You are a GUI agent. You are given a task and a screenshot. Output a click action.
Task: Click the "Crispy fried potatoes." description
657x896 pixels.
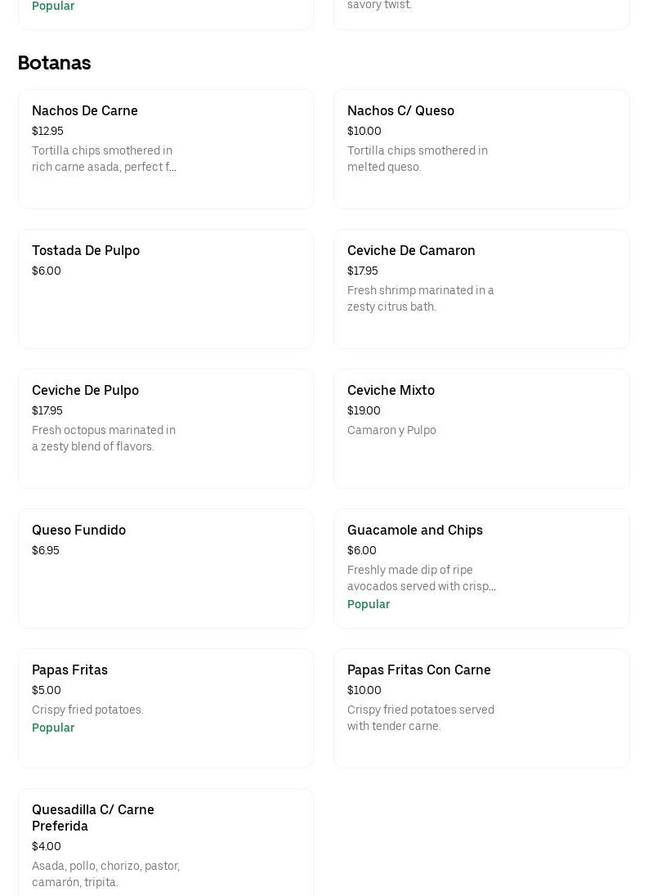(x=87, y=710)
